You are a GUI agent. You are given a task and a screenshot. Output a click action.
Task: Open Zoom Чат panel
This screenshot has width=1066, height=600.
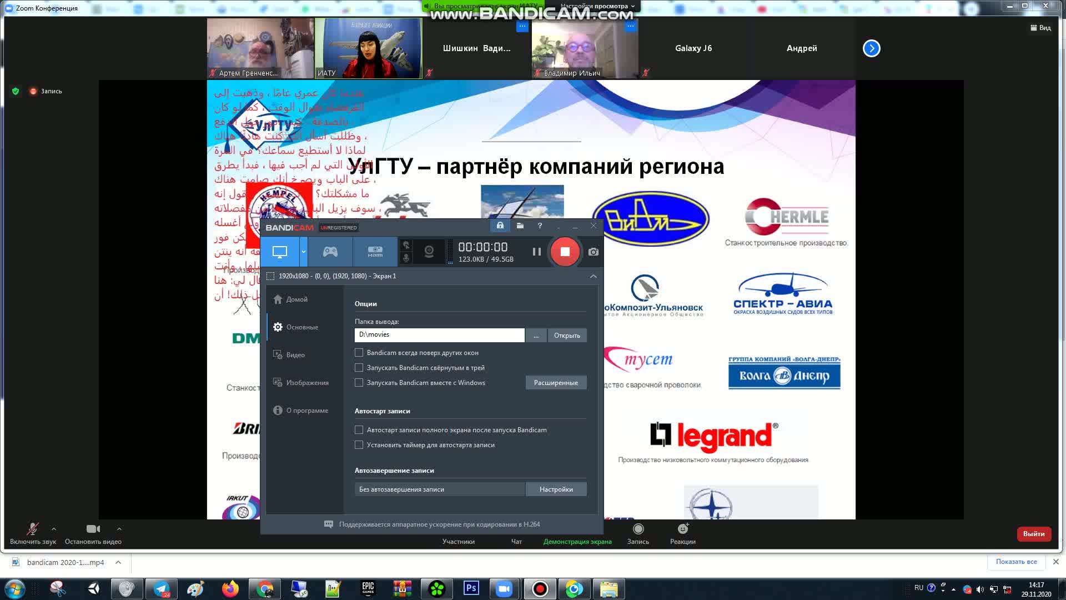(516, 541)
